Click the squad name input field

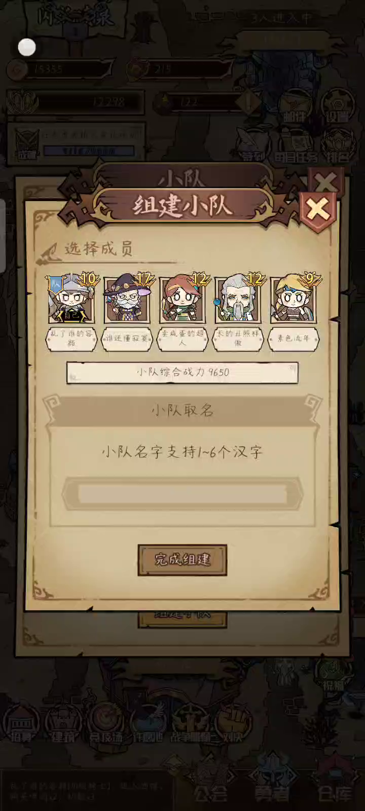click(x=182, y=494)
